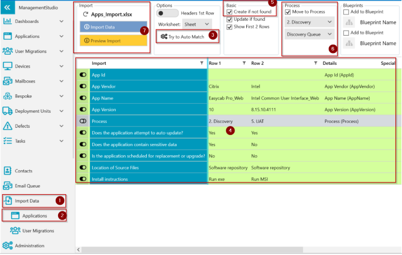Open the Worksheet Sheet dropdown

[197, 25]
